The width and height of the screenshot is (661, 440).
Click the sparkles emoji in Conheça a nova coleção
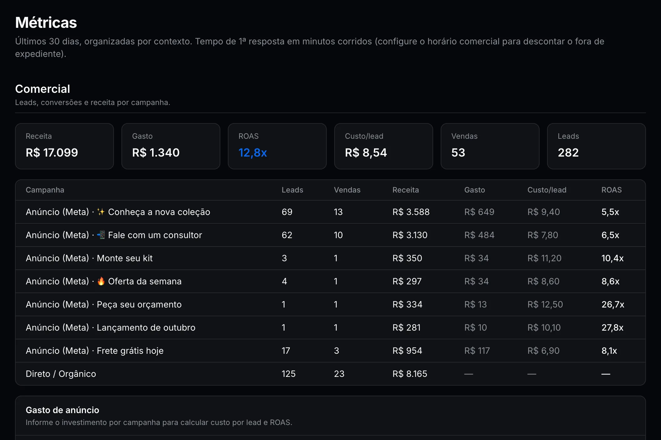click(101, 212)
